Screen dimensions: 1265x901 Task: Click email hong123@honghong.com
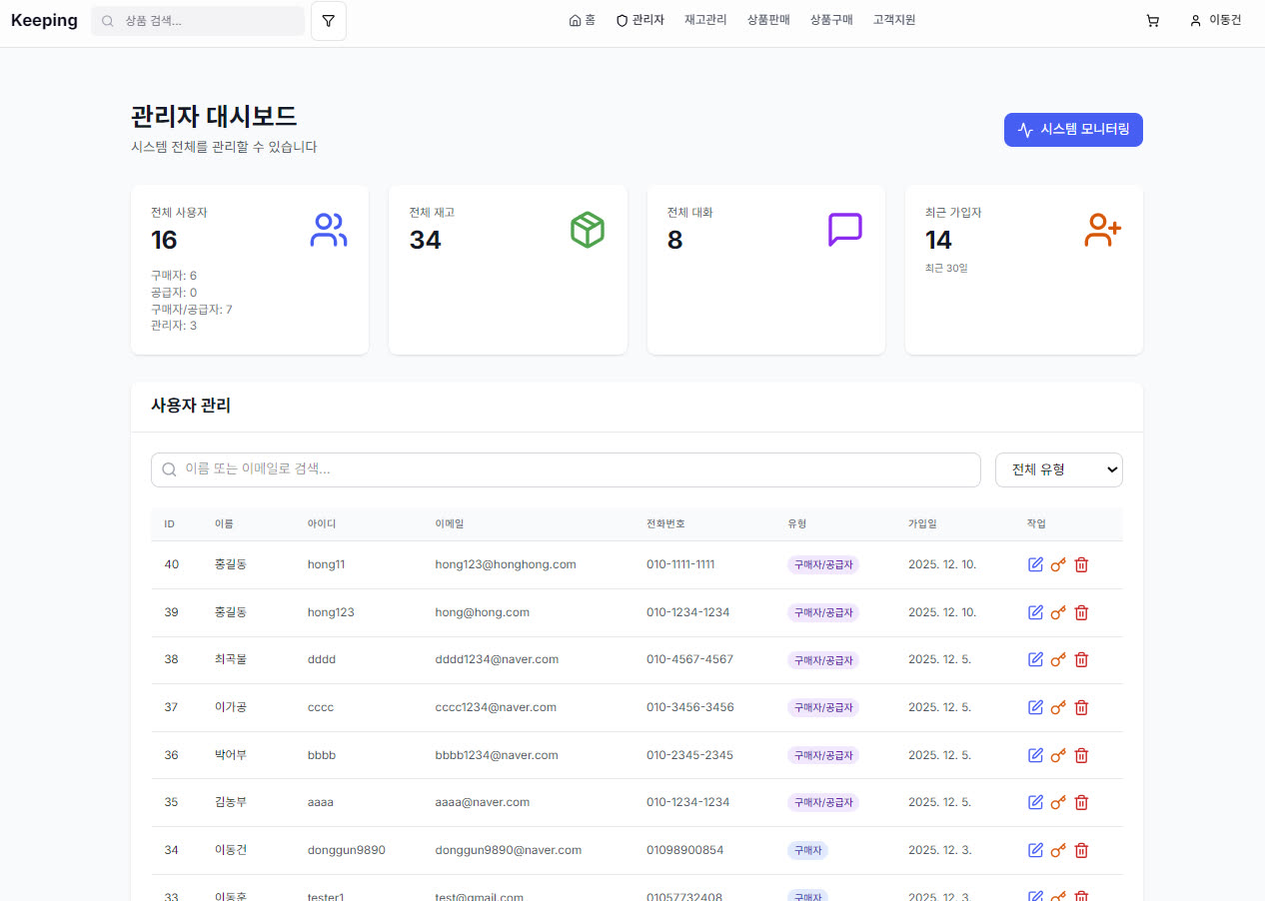pos(506,564)
